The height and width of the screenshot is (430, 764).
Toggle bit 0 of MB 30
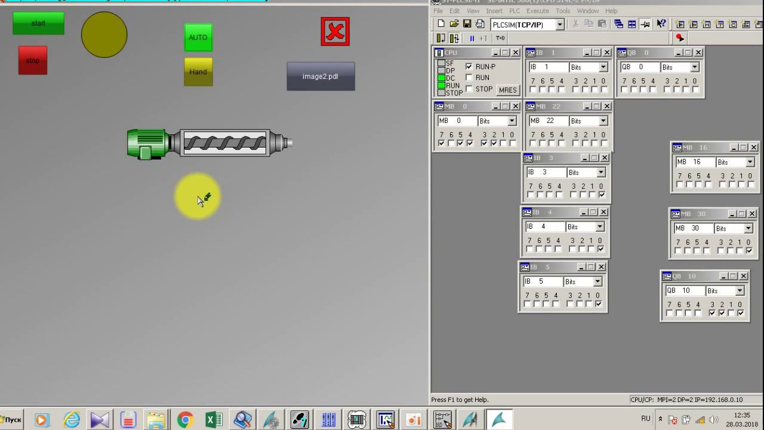(x=749, y=251)
